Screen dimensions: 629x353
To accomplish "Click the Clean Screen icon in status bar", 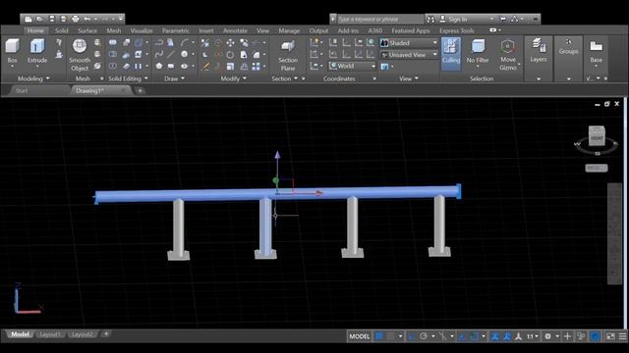I will point(610,336).
